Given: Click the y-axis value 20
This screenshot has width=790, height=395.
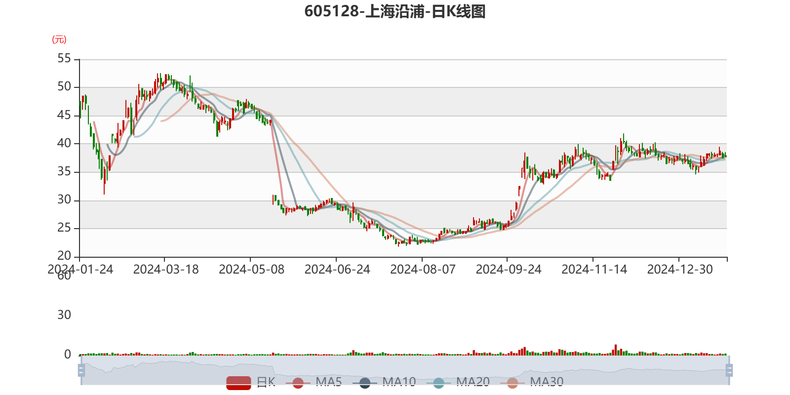Looking at the screenshot, I should pos(64,256).
